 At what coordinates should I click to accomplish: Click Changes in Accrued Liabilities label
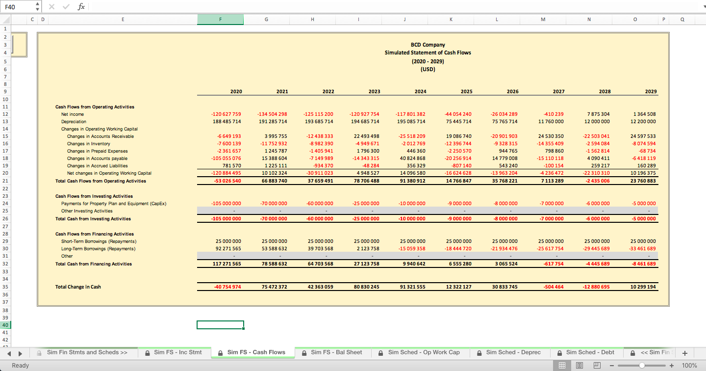pyautogui.click(x=98, y=166)
